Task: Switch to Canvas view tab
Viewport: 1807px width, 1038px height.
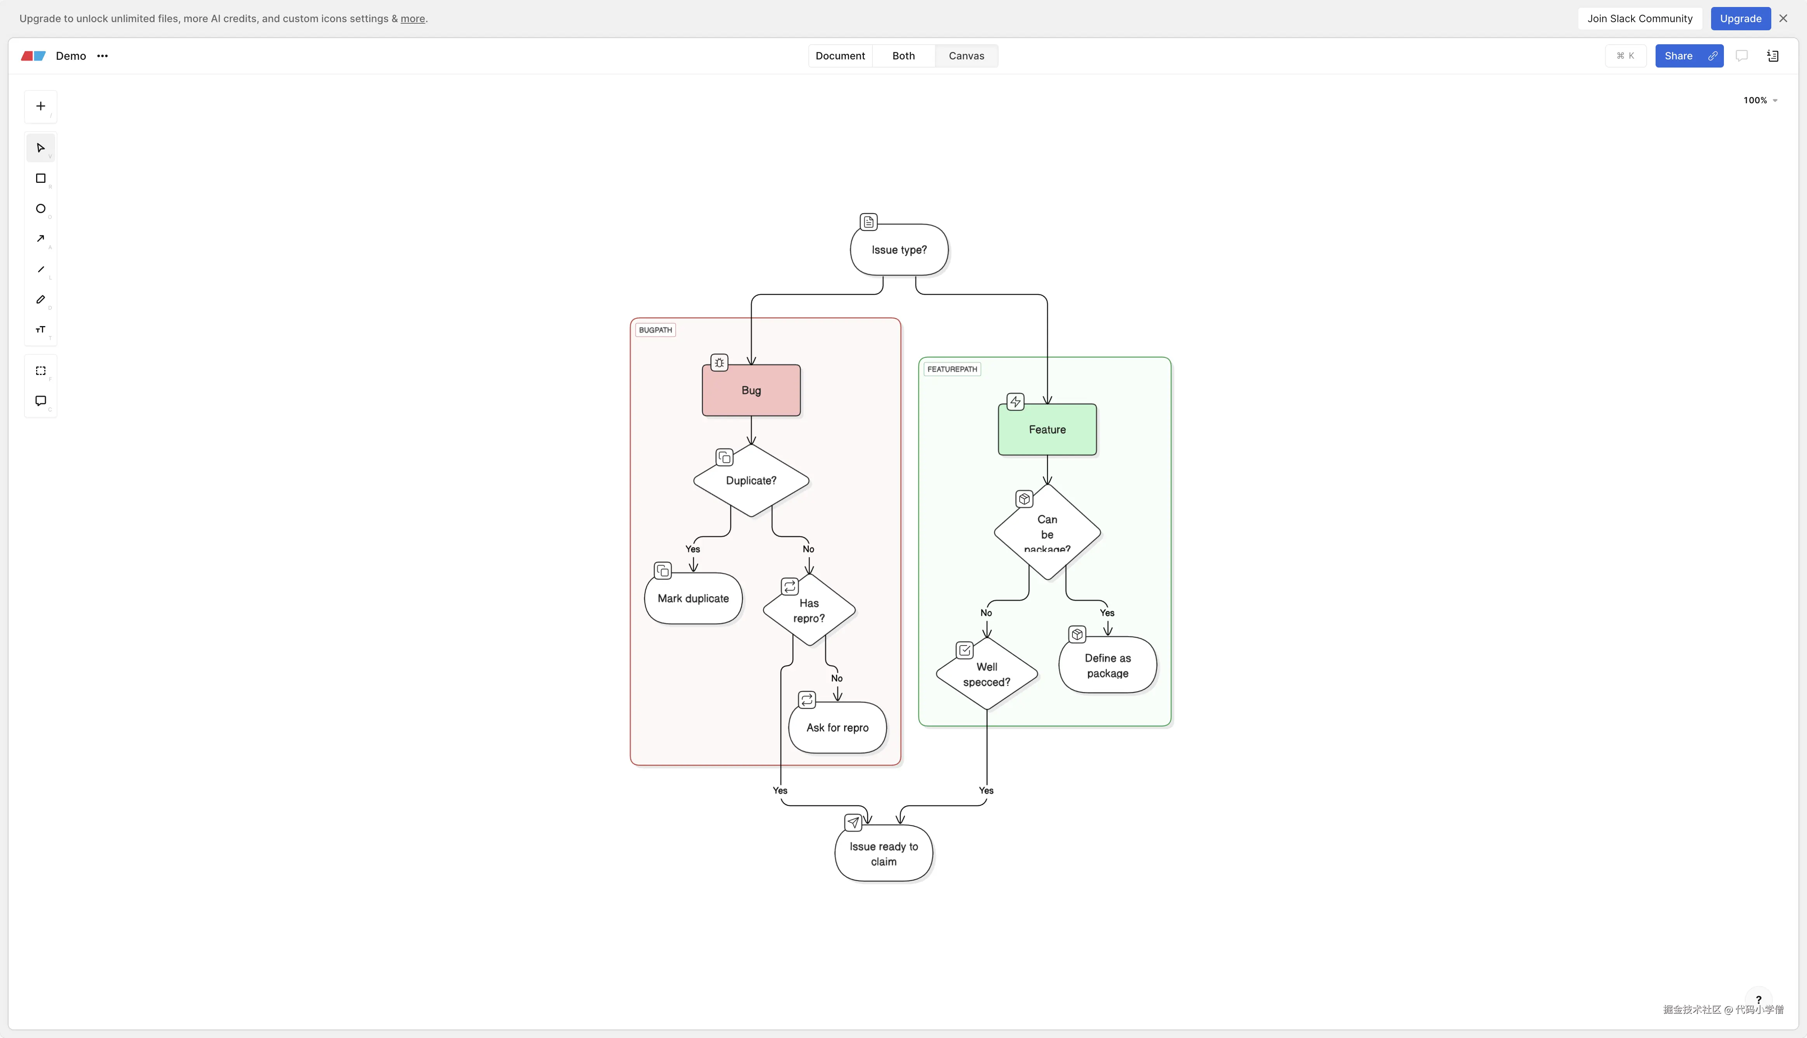Action: (966, 56)
